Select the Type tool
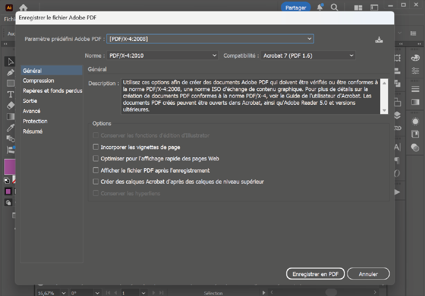Image resolution: width=425 pixels, height=296 pixels. tap(11, 94)
